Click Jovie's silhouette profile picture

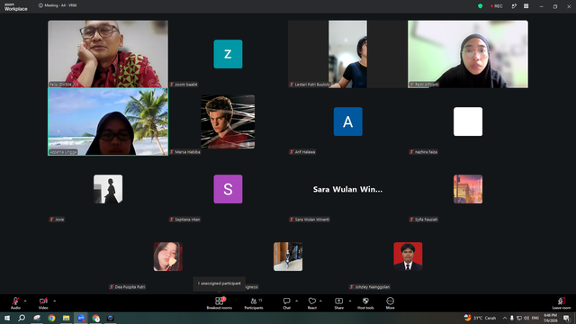[108, 189]
